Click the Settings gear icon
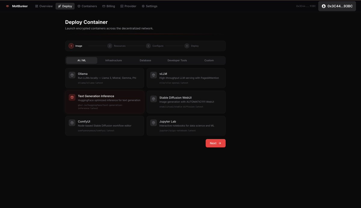This screenshot has width=361, height=208. 143,6
